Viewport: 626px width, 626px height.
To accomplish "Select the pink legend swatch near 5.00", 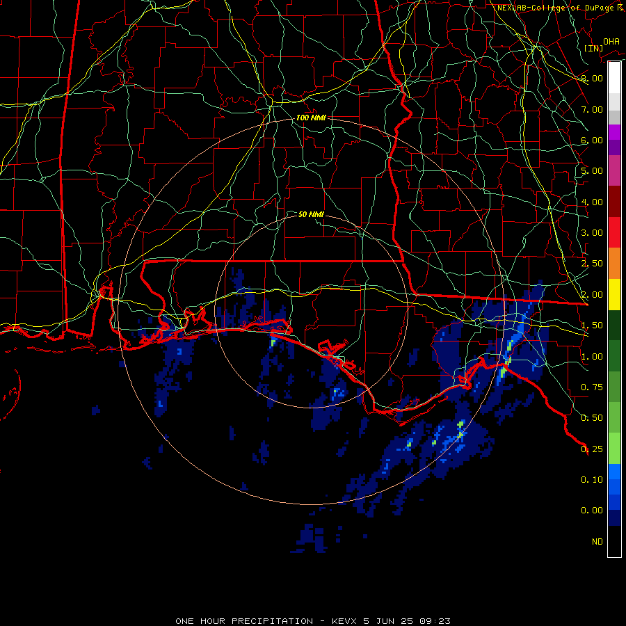I will 614,170.
